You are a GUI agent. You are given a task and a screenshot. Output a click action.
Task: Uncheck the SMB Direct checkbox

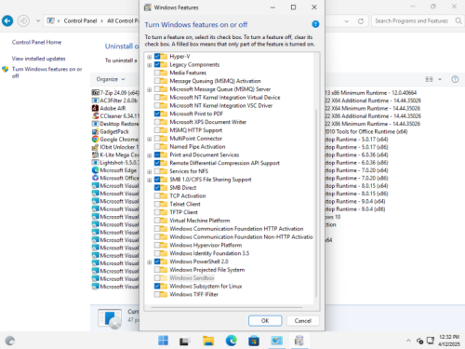[157, 187]
